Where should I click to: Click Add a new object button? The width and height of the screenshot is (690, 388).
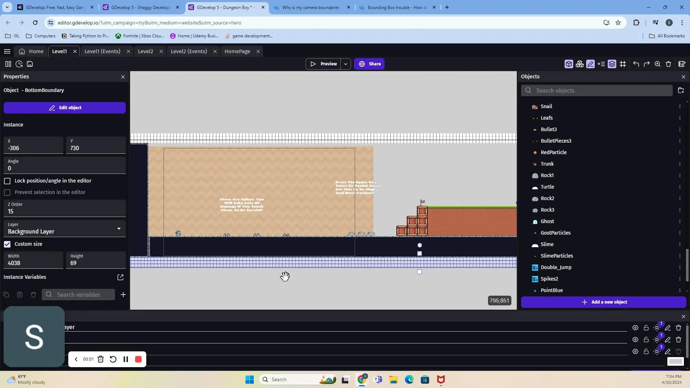603,302
